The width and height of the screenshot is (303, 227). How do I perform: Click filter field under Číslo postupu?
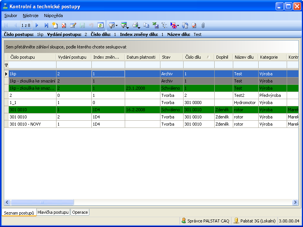tap(32, 65)
